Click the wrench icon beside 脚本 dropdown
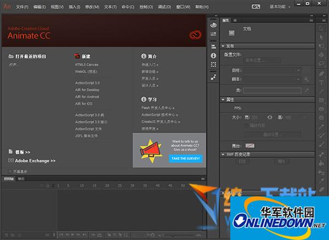 point(307,79)
